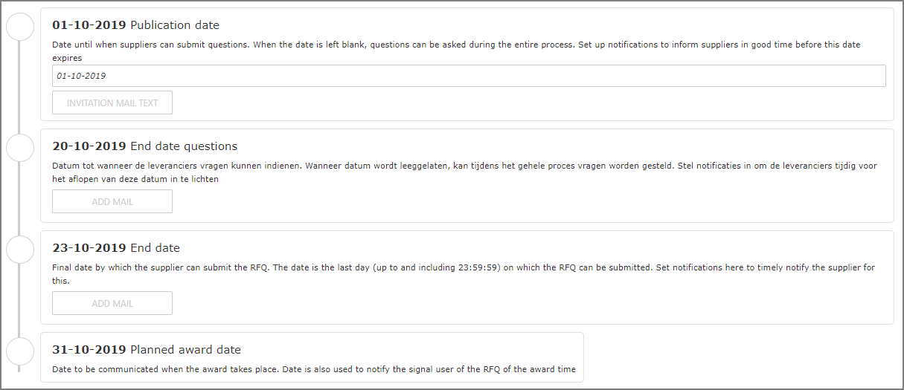Click the description 'Date to be communicated'
904x390 pixels.
point(313,369)
